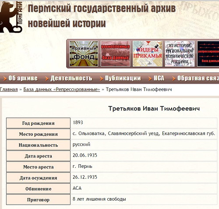The width and height of the screenshot is (219, 209).
Task: Open the Об архиве menu
Action: point(23,78)
